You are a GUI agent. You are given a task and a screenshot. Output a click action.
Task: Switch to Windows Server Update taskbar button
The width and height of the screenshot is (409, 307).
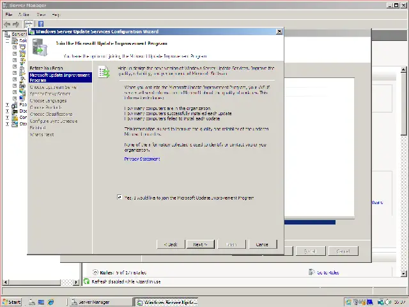click(x=166, y=302)
